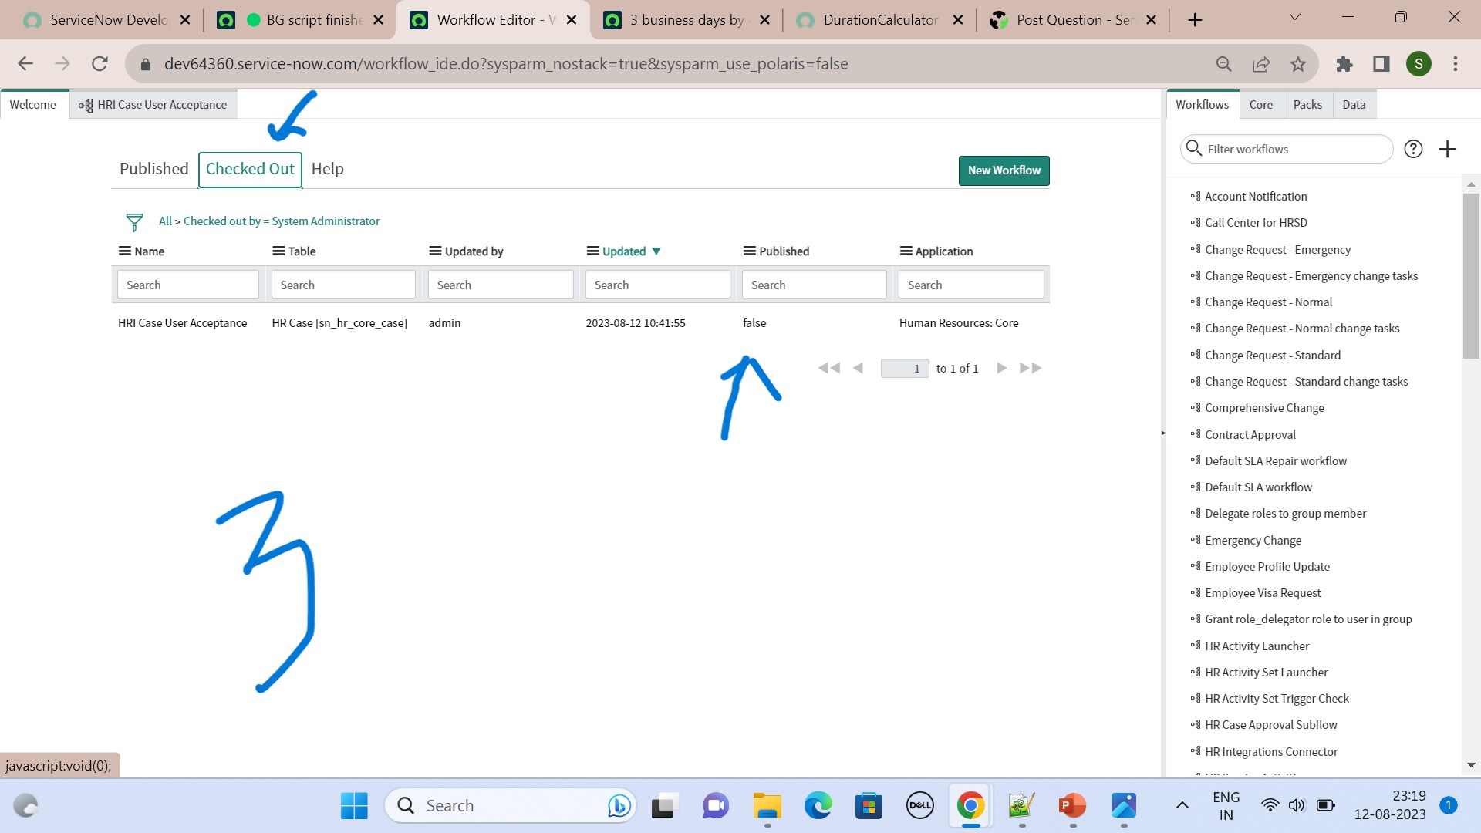Screen dimensions: 1481x833
Task: Switch to Packs panel tab
Action: click(1307, 105)
